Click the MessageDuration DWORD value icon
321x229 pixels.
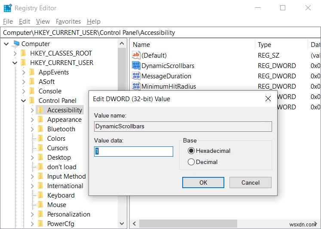tap(136, 76)
